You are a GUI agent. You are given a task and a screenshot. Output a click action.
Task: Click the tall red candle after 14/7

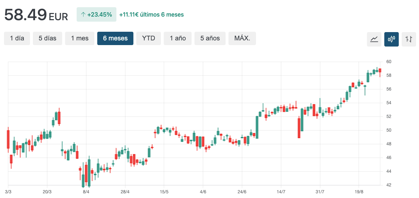(x=299, y=128)
